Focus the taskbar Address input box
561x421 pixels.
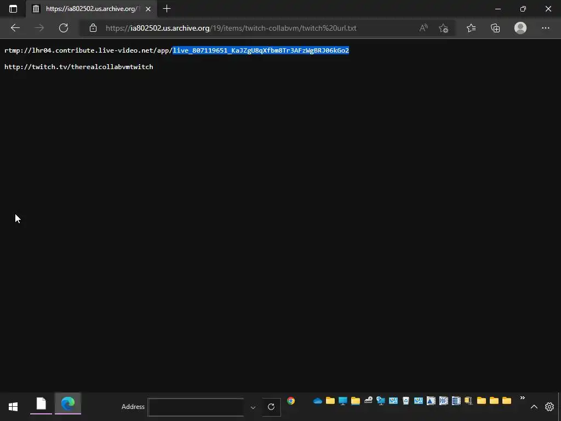point(196,407)
